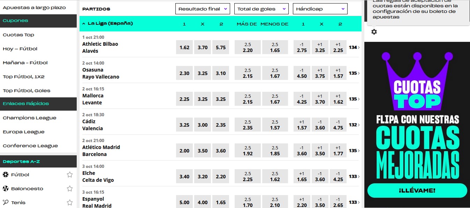Collapse the La Liga (España) section
Image resolution: width=470 pixels, height=208 pixels.
pyautogui.click(x=84, y=24)
